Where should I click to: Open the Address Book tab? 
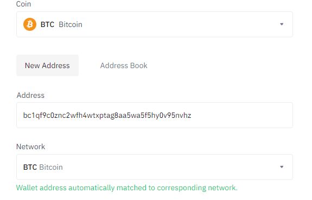(x=124, y=65)
